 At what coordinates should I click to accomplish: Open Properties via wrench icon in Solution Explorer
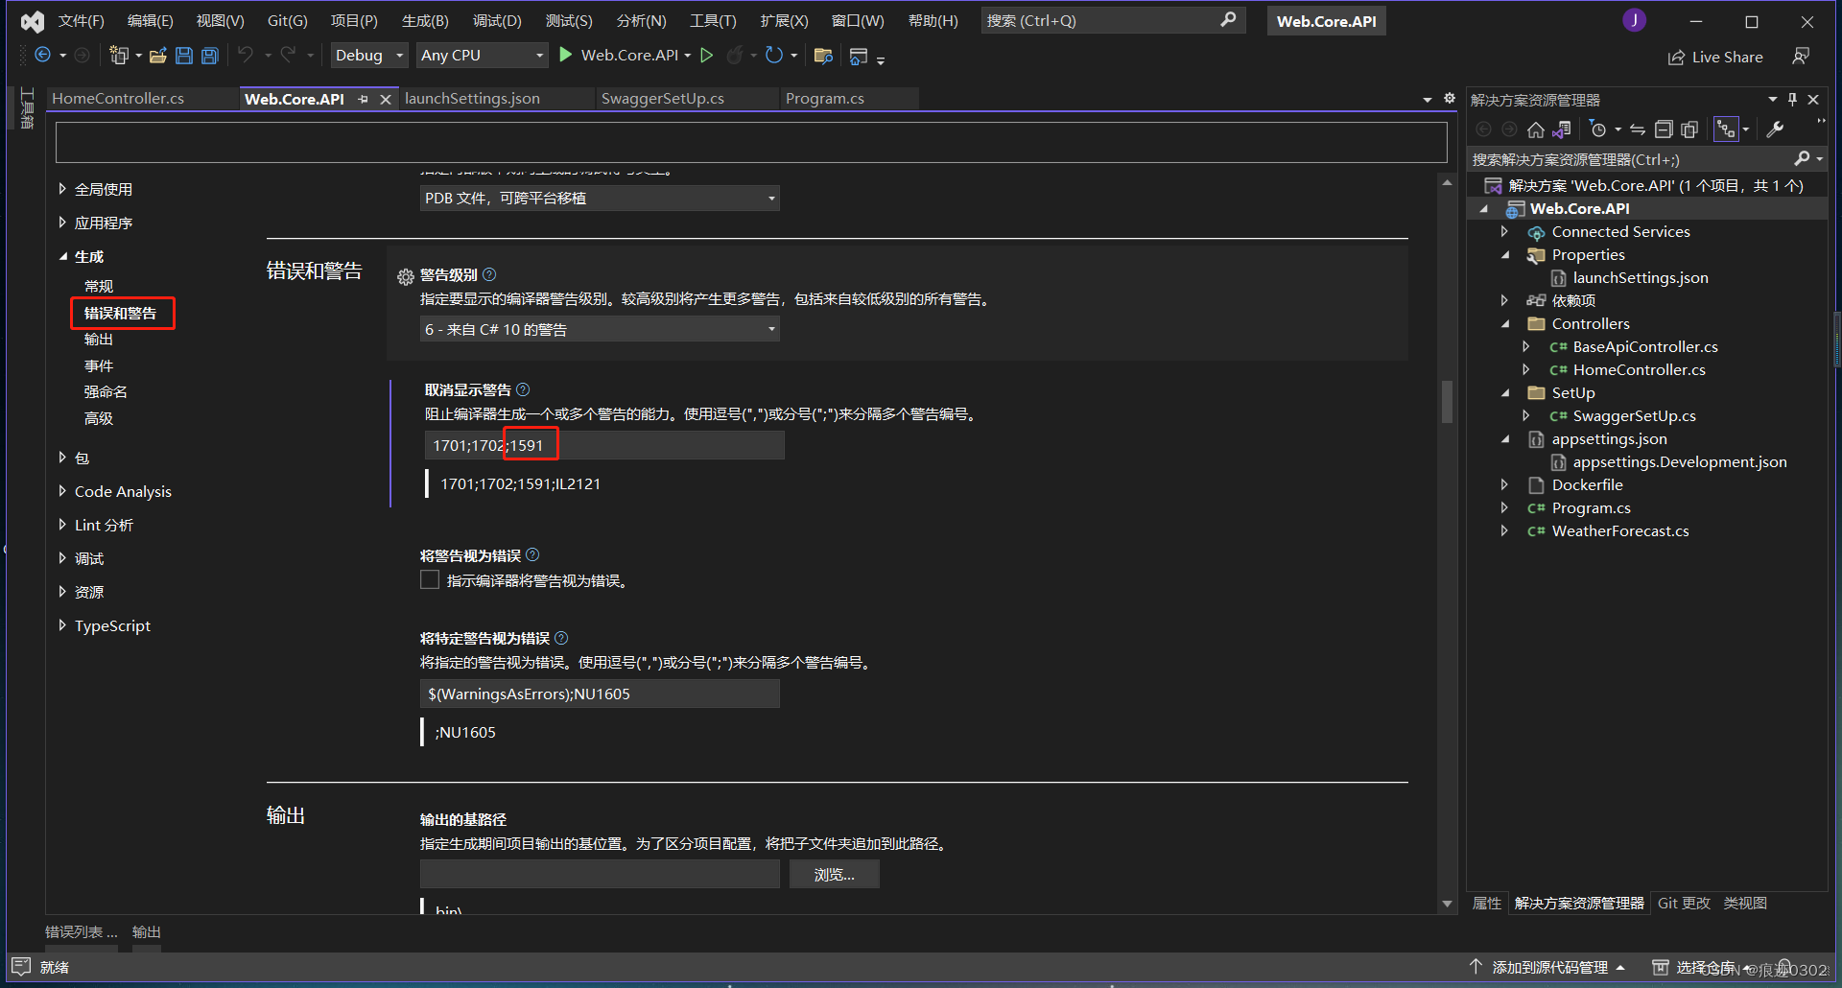(x=1777, y=129)
